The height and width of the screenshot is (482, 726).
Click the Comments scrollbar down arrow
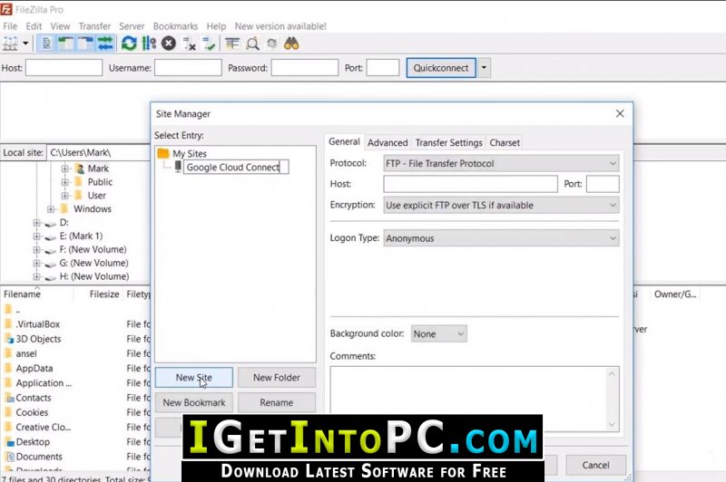tap(612, 425)
